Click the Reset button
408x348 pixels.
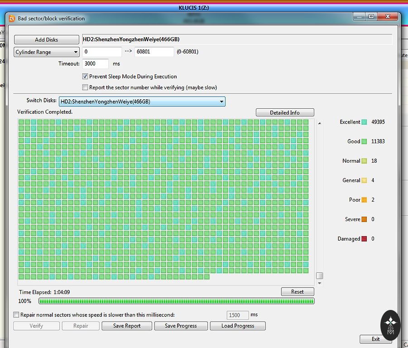pos(297,291)
